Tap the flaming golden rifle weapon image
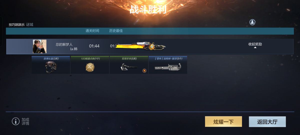 140,46
